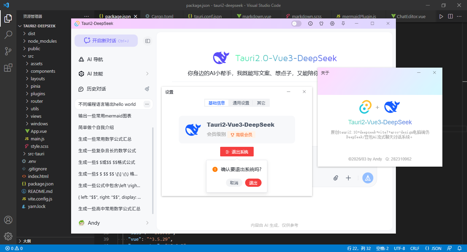Viewport: 467px width, 252px height.
Task: Switch to the 通用设置 tab
Action: (x=240, y=102)
